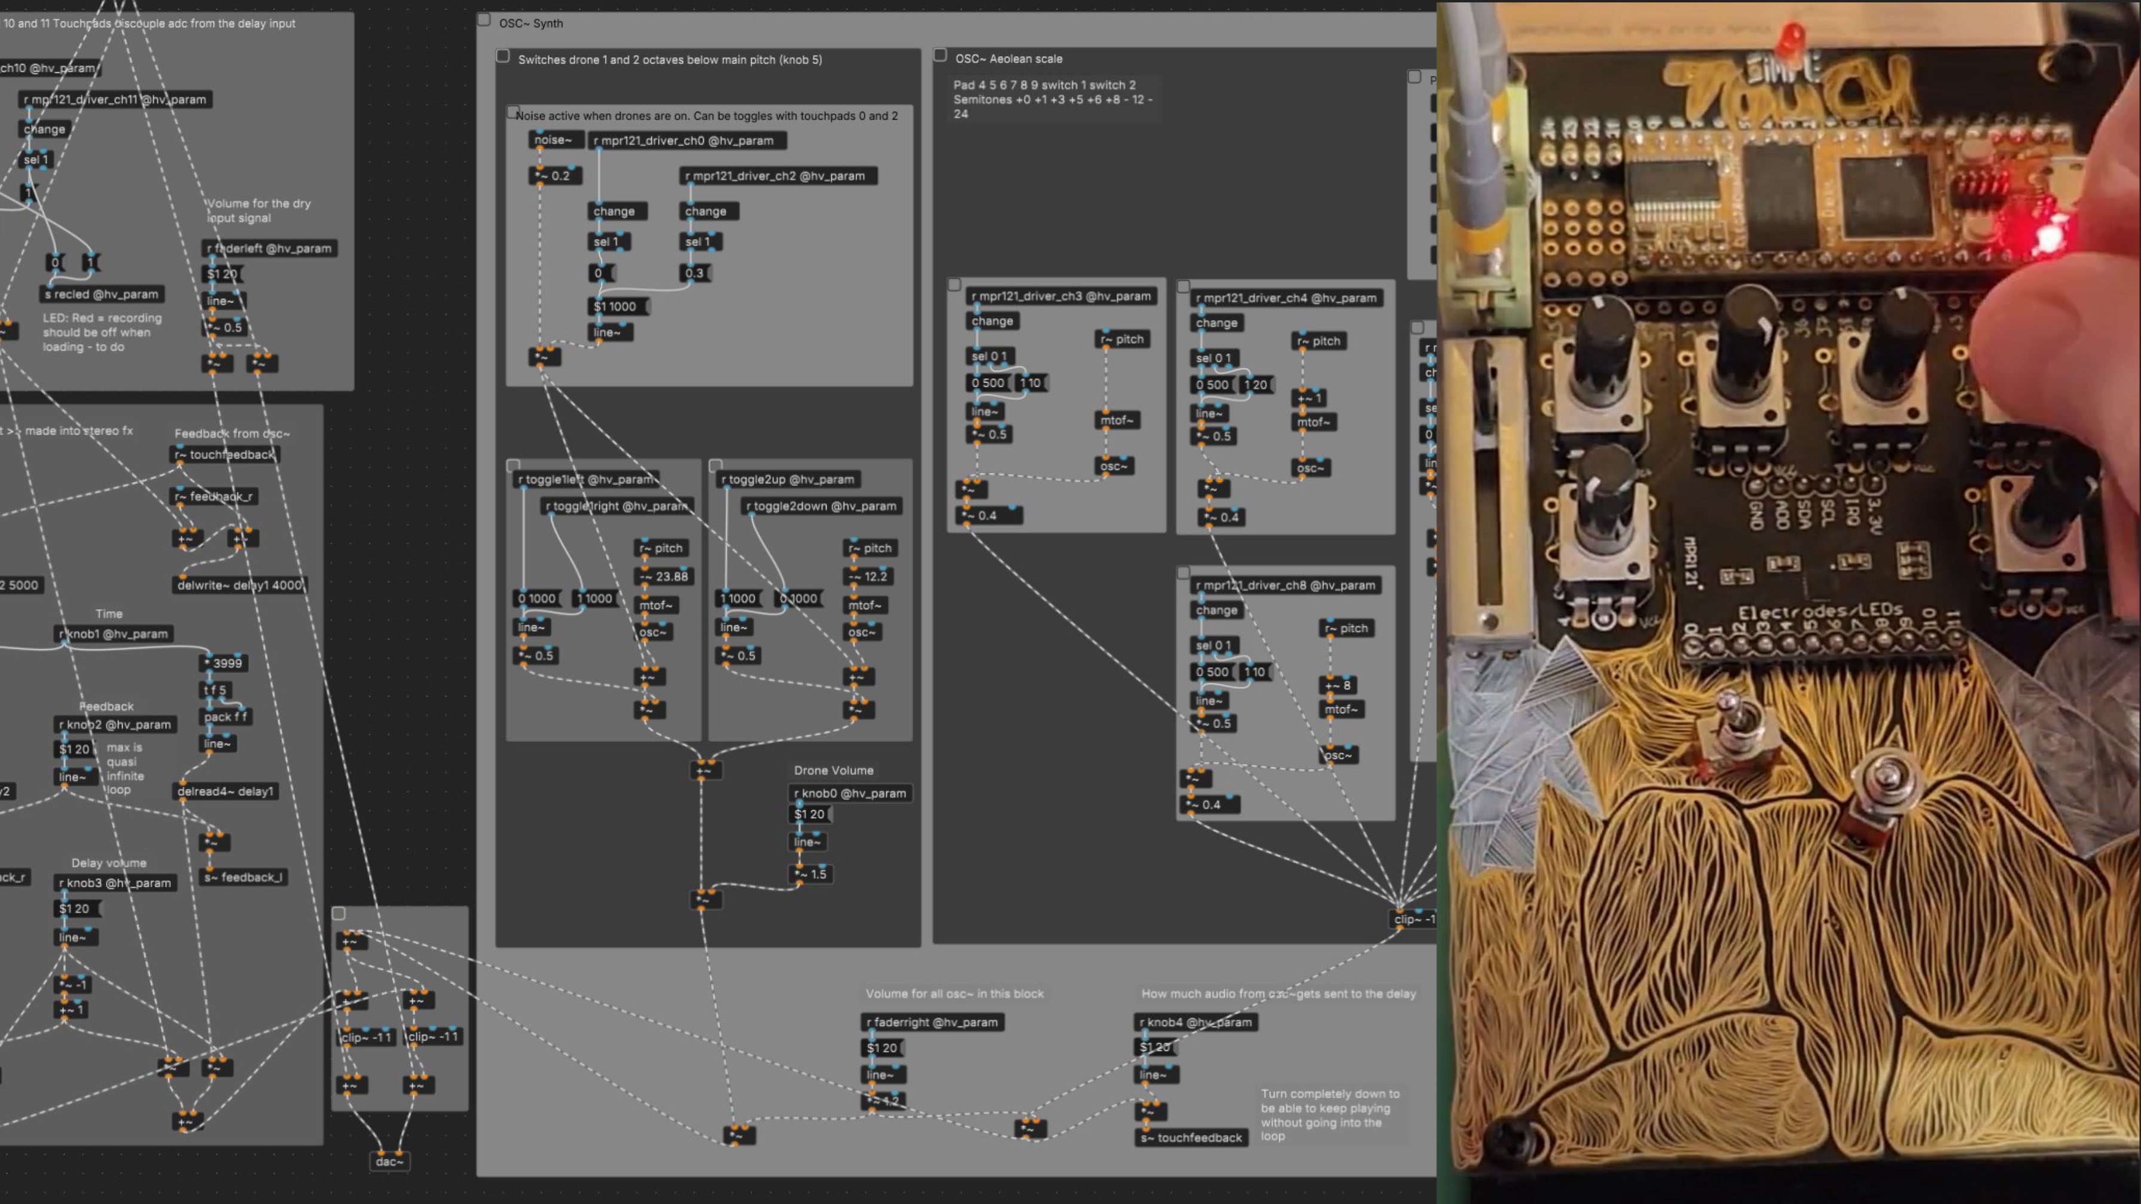The height and width of the screenshot is (1204, 2141).
Task: Select the 'r mpr121_driver_ch8 @hv_param' object
Action: pyautogui.click(x=1286, y=586)
